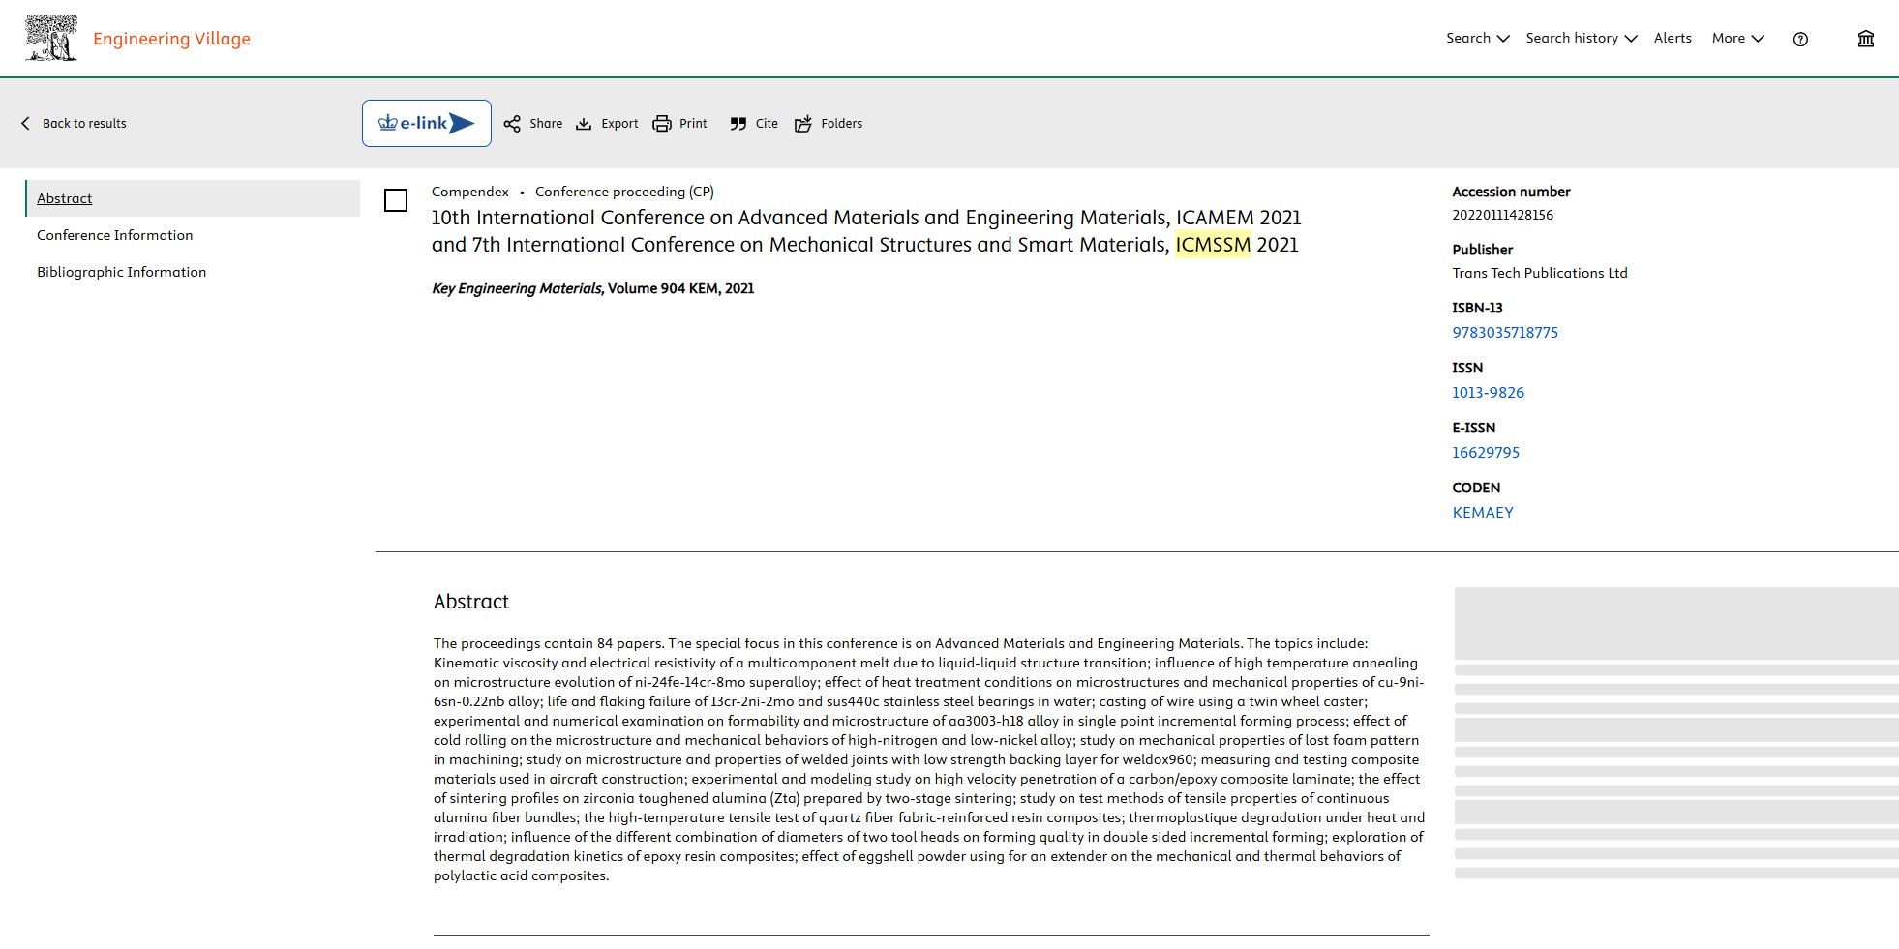This screenshot has height=949, width=1899.
Task: Click the e-link full text button
Action: [x=427, y=124]
